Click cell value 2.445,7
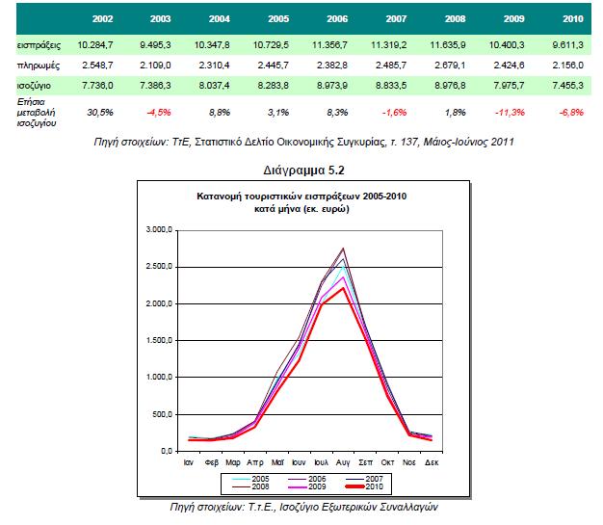This screenshot has height=525, width=603. (x=273, y=65)
